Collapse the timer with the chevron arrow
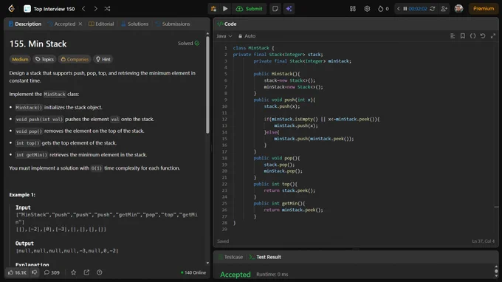 tap(398, 9)
